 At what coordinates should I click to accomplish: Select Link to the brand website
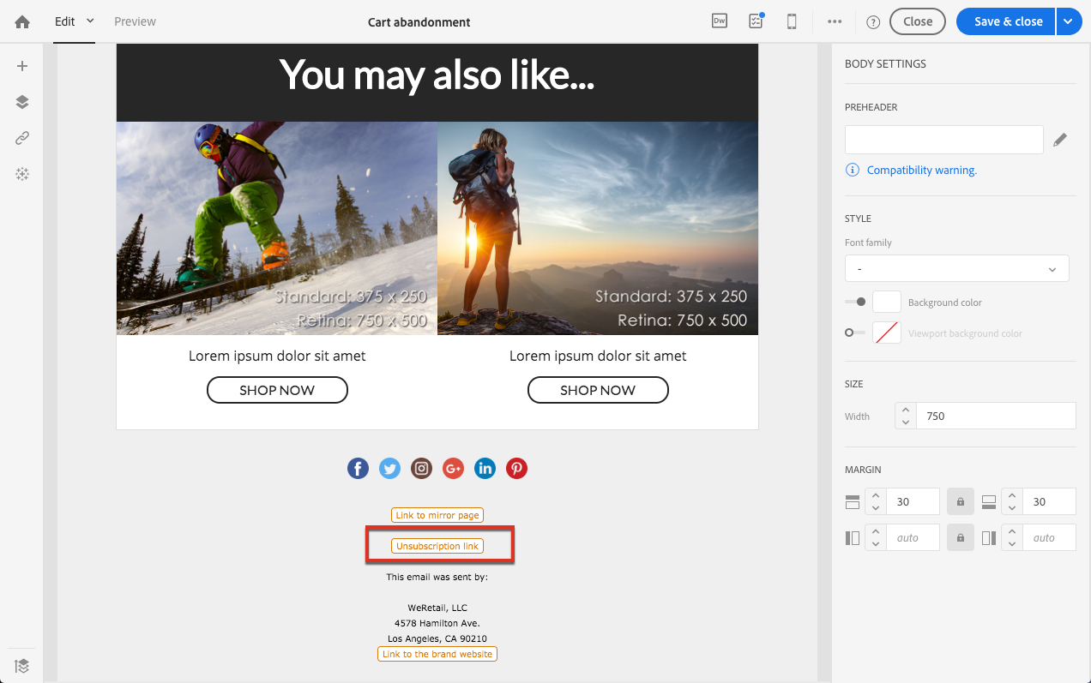tap(437, 654)
